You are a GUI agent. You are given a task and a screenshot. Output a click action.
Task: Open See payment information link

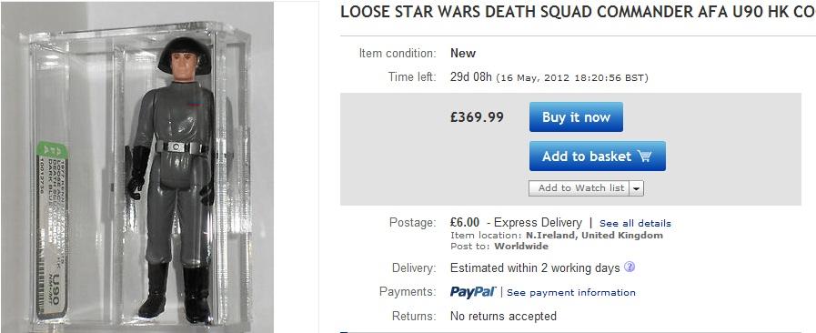(x=571, y=293)
